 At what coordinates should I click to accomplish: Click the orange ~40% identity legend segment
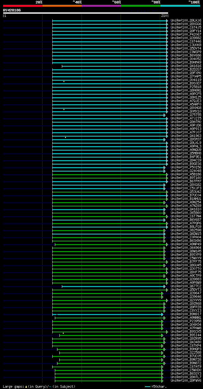62,6
